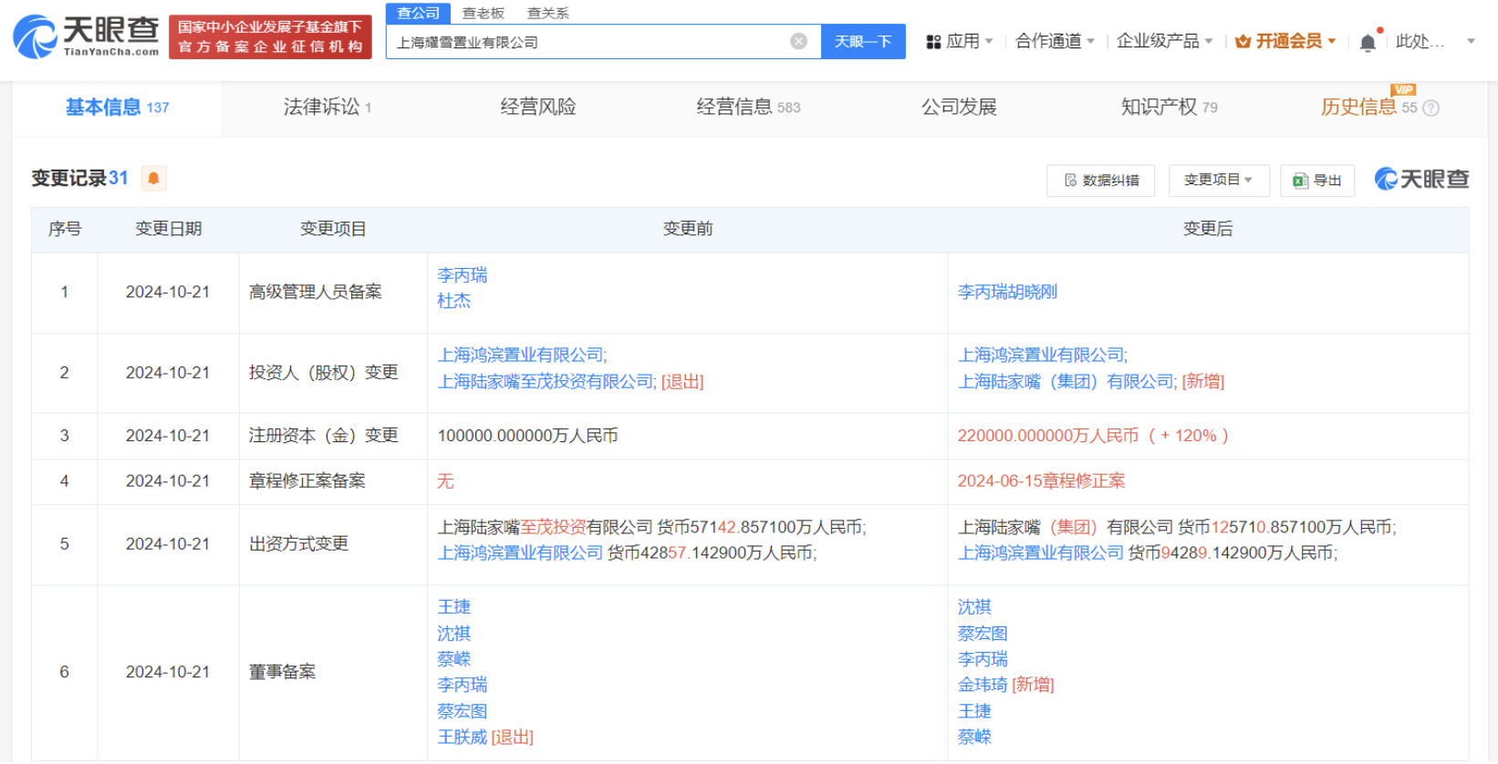The width and height of the screenshot is (1498, 764).
Task: Click the Excel icon on 导出 button
Action: click(x=1300, y=181)
